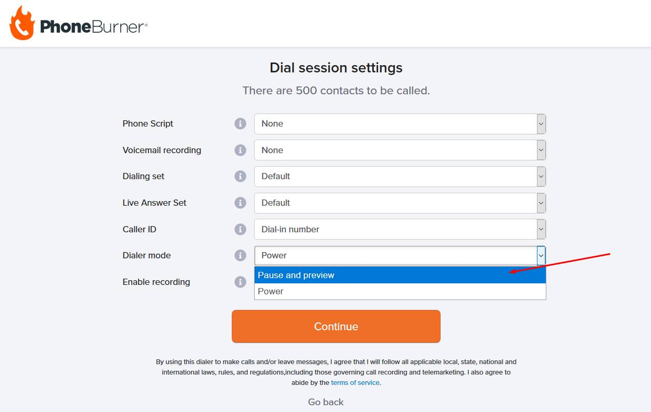Expand the Caller ID Dial-in number dropdown
Viewport: 651px width, 412px height.
point(400,229)
